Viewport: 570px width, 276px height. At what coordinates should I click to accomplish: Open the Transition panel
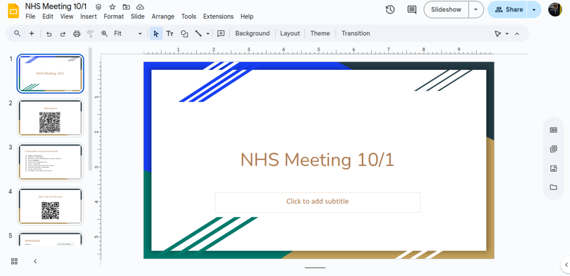coord(356,33)
